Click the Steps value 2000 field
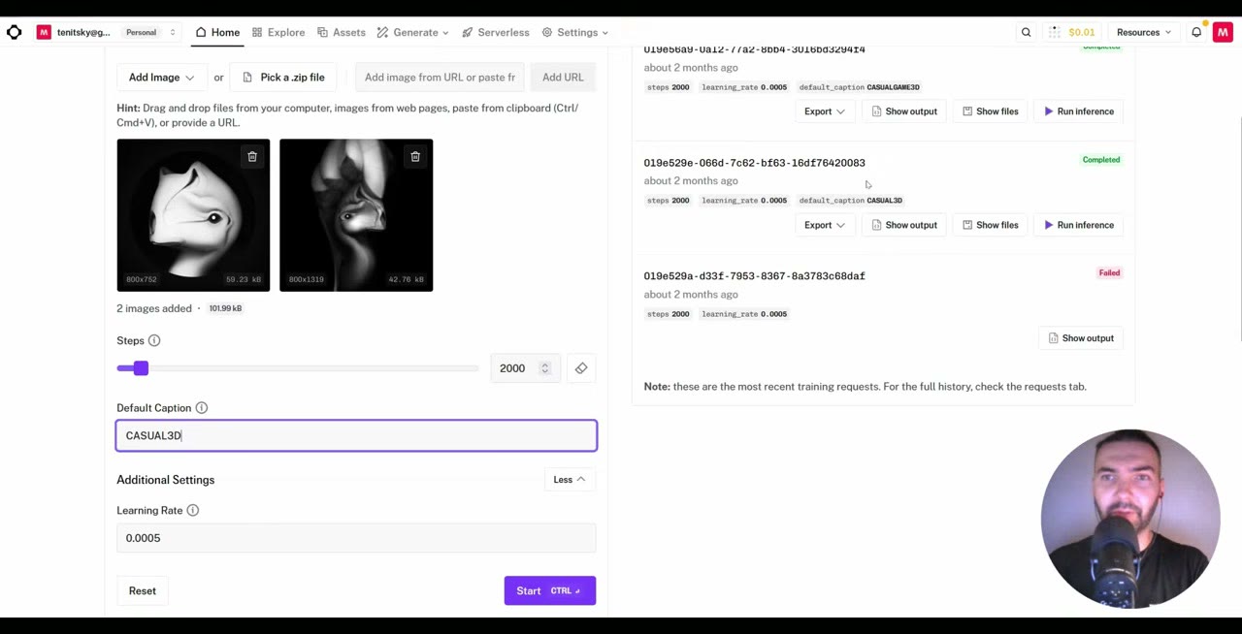Viewport: 1242px width, 634px height. point(524,368)
